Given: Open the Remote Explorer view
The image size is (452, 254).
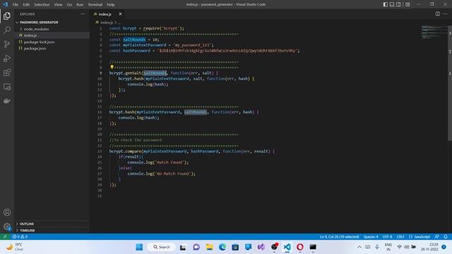Looking at the screenshot, I should point(7,87).
